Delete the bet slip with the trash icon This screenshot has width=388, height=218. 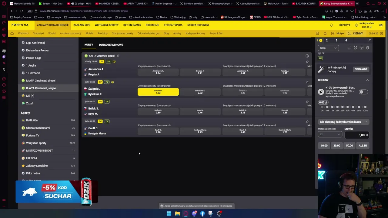coord(368,48)
